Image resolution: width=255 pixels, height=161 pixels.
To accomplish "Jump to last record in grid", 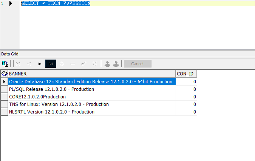I will (51, 64).
